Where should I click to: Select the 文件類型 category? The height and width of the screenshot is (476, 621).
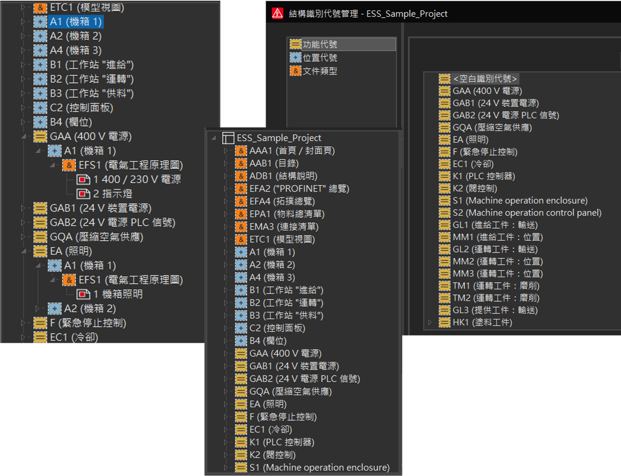(320, 71)
